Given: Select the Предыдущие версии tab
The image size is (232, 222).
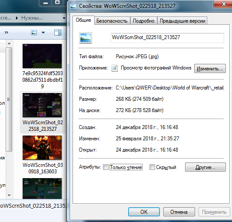Looking at the screenshot, I should tap(182, 21).
